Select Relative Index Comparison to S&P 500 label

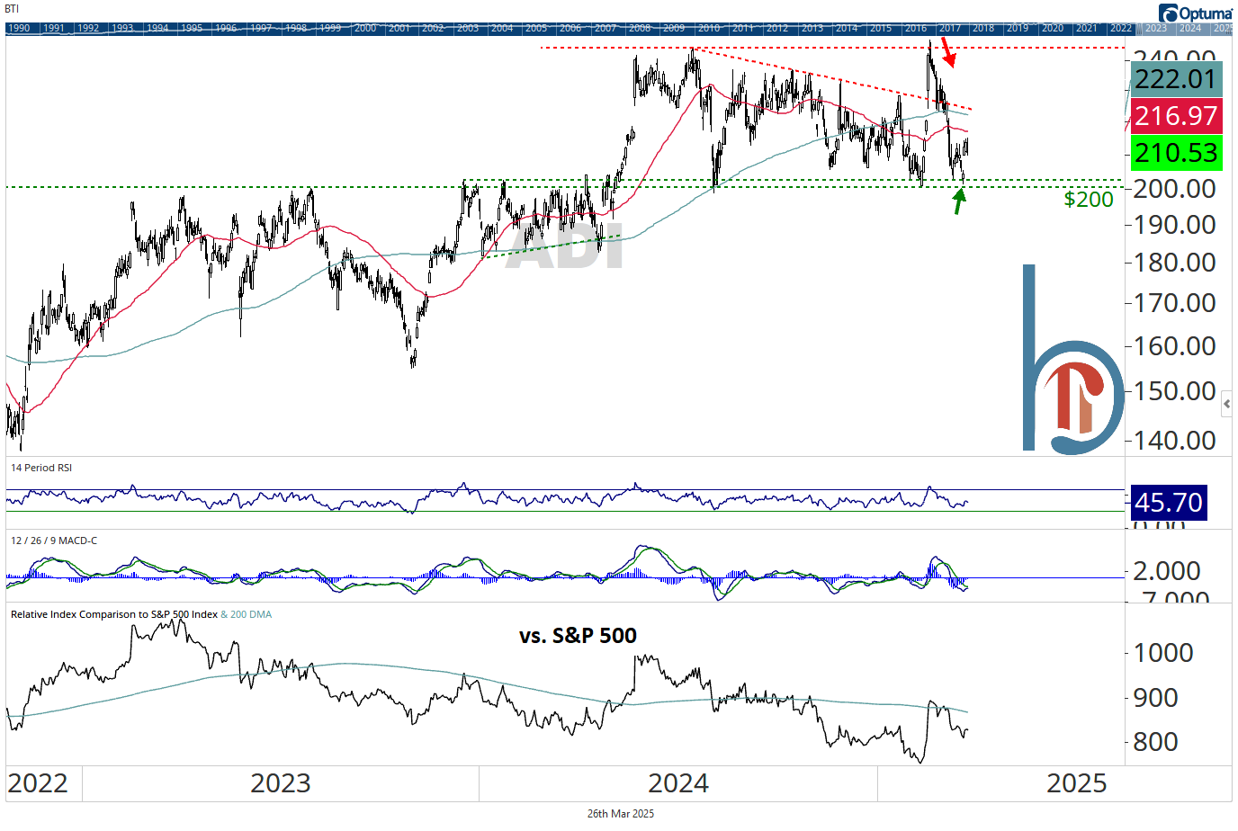[114, 615]
